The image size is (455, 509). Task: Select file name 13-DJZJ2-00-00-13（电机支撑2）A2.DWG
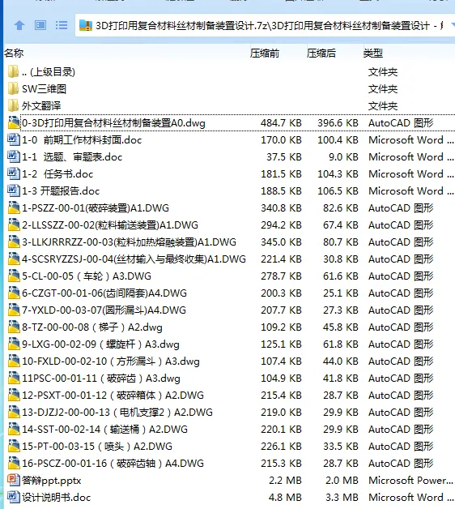(x=117, y=413)
